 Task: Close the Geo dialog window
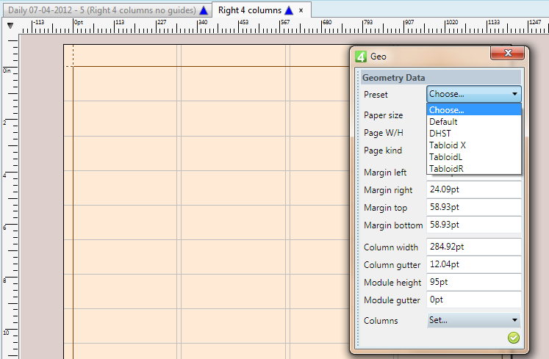coord(507,53)
